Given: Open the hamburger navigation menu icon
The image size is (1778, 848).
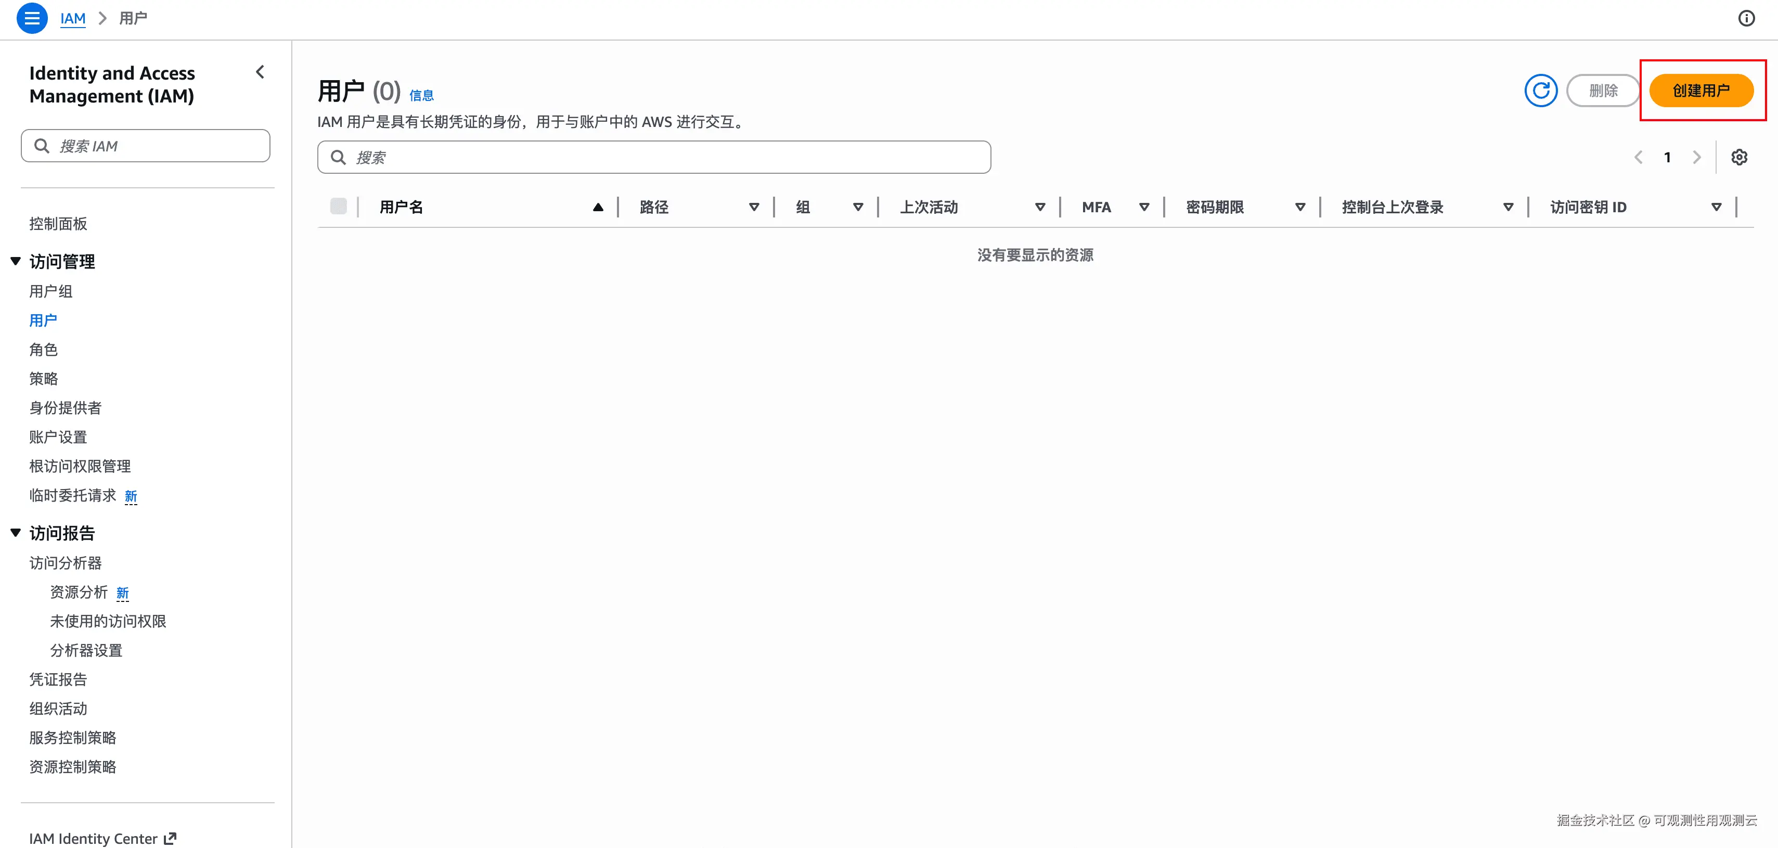Looking at the screenshot, I should [x=32, y=18].
